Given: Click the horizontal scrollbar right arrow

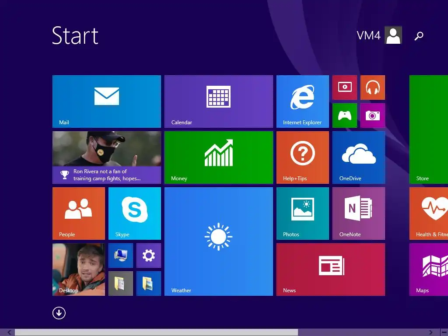Looking at the screenshot, I should pyautogui.click(x=430, y=332).
